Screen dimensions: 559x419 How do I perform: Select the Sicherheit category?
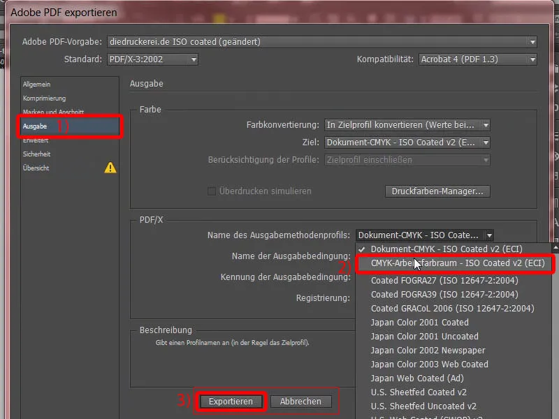pos(36,154)
